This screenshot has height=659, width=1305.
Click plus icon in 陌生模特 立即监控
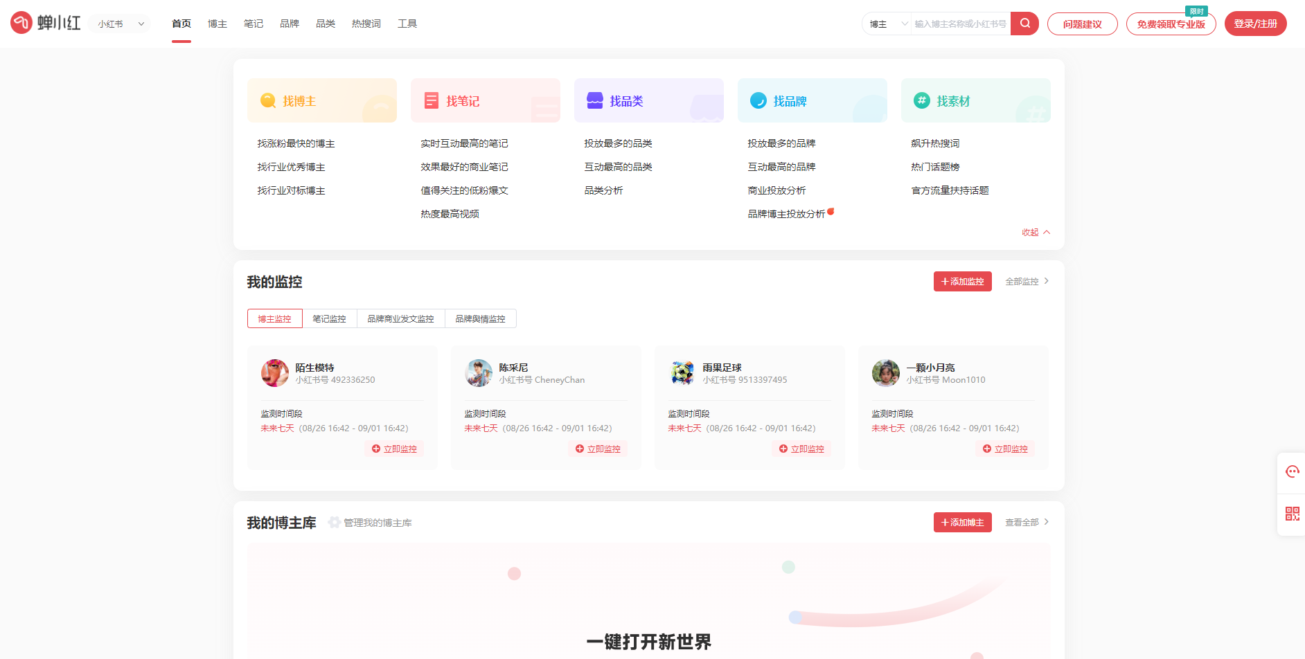pyautogui.click(x=376, y=449)
